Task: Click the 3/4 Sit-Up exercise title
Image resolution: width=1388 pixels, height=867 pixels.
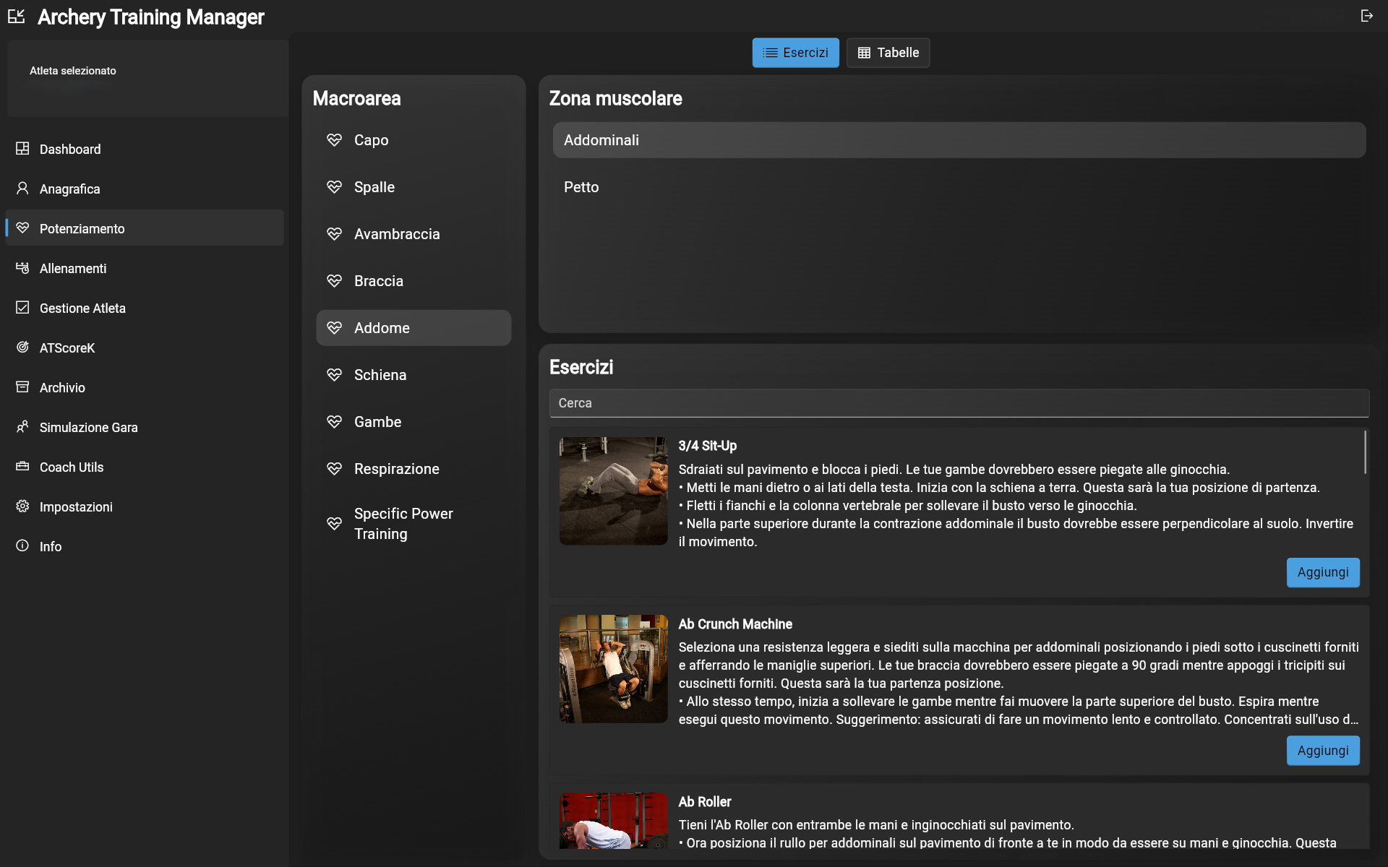Action: click(708, 446)
